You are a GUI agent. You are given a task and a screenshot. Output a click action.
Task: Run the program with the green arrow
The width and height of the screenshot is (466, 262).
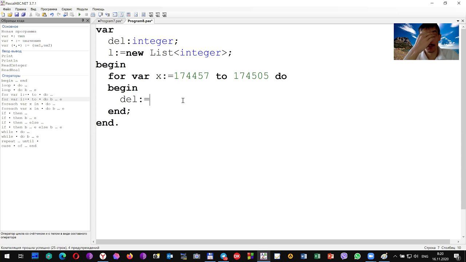coord(79,15)
